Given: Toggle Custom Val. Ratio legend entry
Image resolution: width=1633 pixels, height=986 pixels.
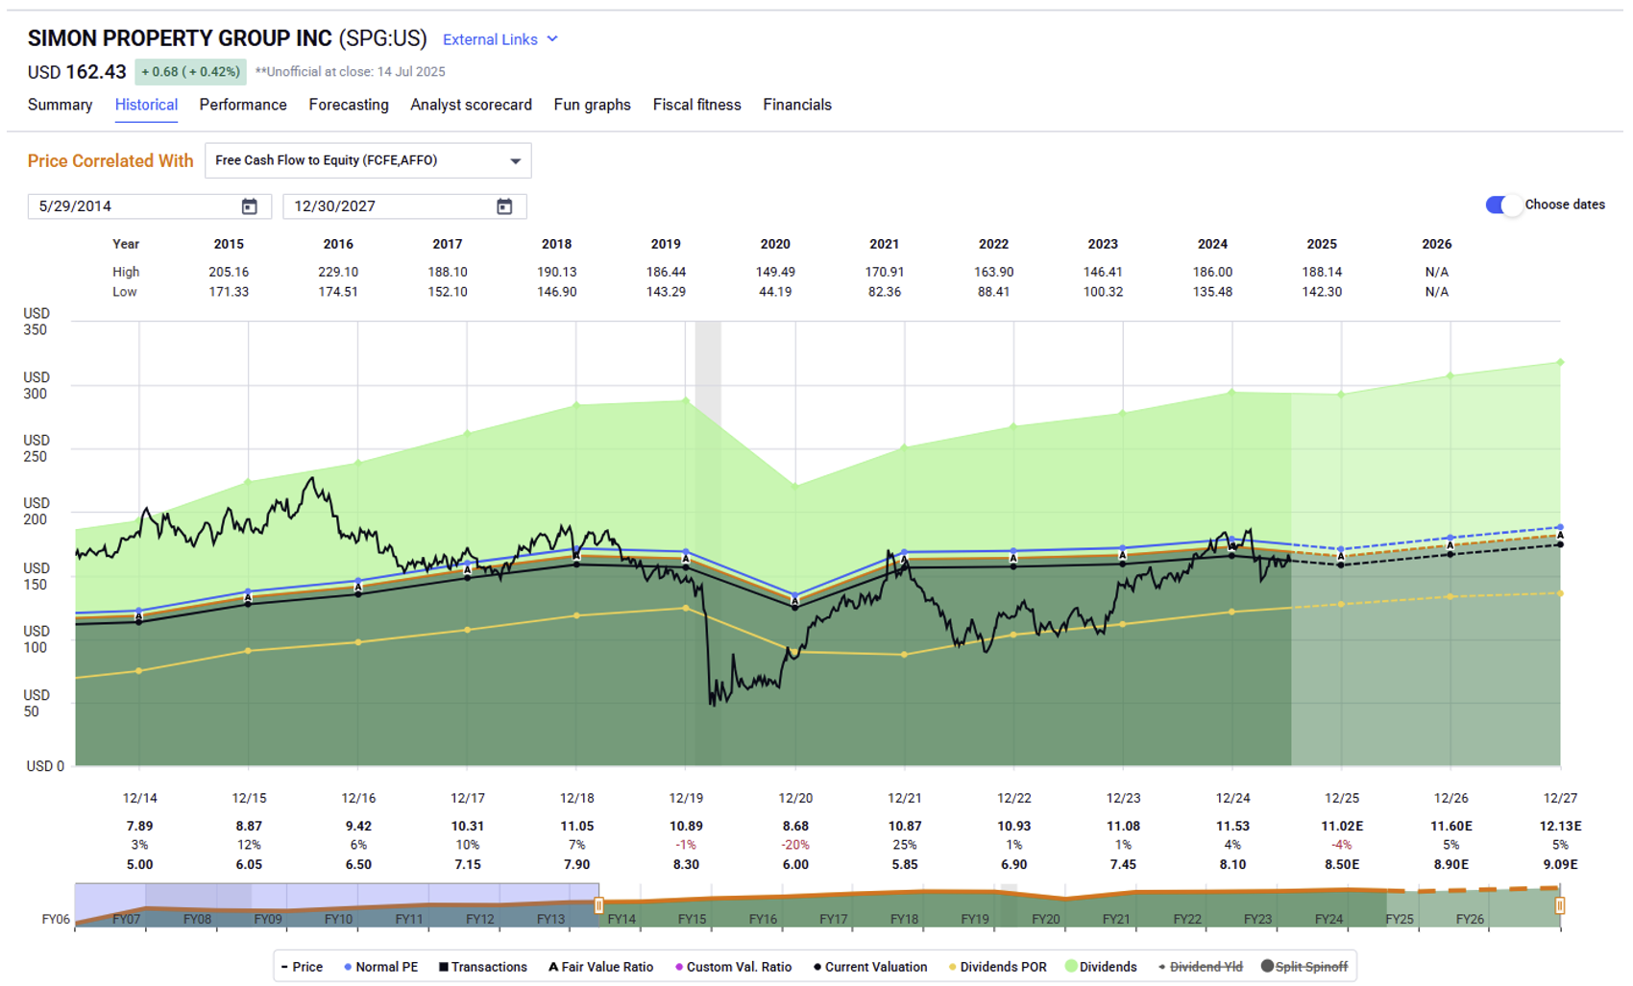Looking at the screenshot, I should click(x=733, y=967).
